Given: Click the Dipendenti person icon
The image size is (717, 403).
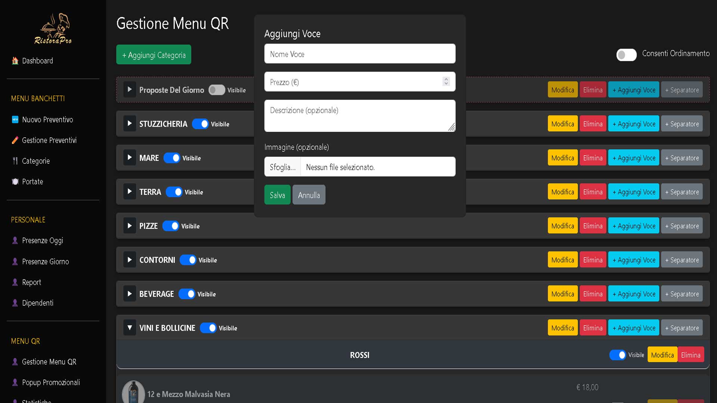Looking at the screenshot, I should click(x=15, y=303).
